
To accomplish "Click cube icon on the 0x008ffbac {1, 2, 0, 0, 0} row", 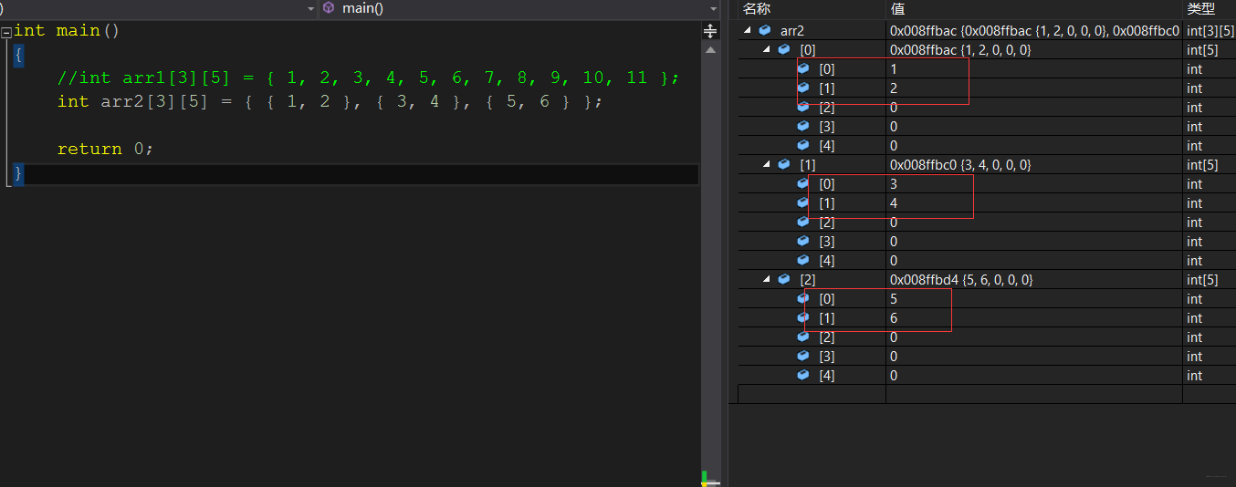I will pyautogui.click(x=784, y=49).
